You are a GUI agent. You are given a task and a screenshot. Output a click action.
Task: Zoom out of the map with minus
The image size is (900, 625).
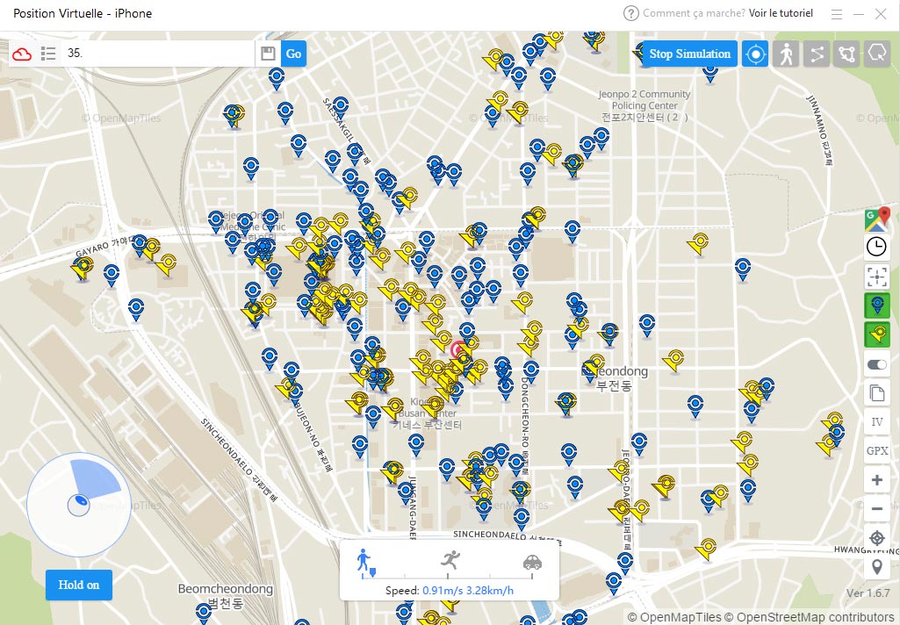click(877, 508)
